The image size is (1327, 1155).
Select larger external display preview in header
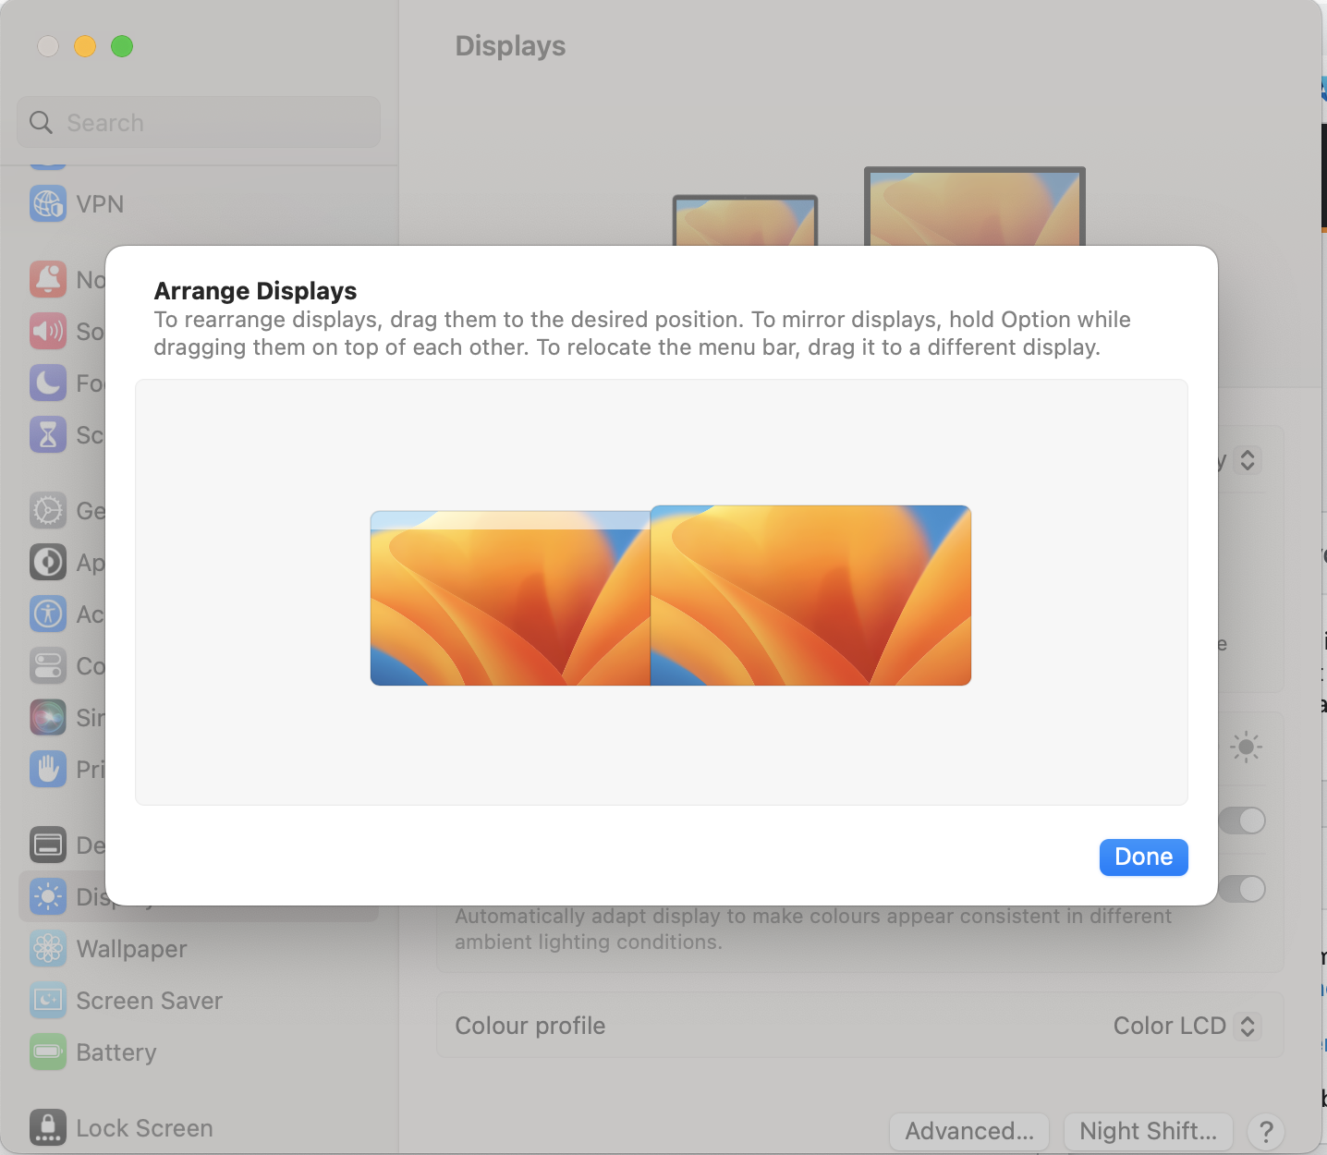pos(975,206)
